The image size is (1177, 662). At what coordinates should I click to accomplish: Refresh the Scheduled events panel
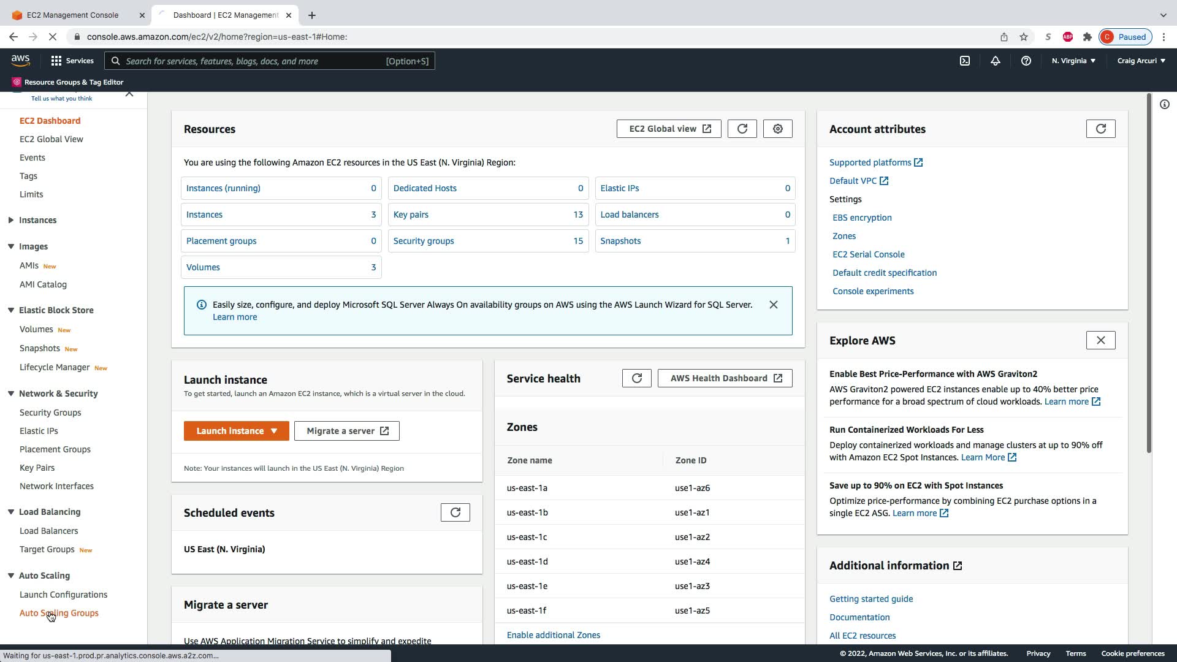[455, 512]
